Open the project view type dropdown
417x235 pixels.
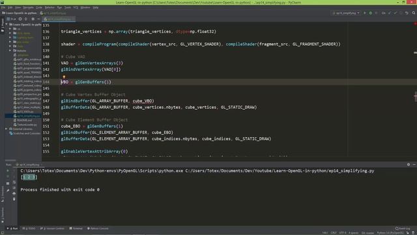pyautogui.click(x=11, y=19)
